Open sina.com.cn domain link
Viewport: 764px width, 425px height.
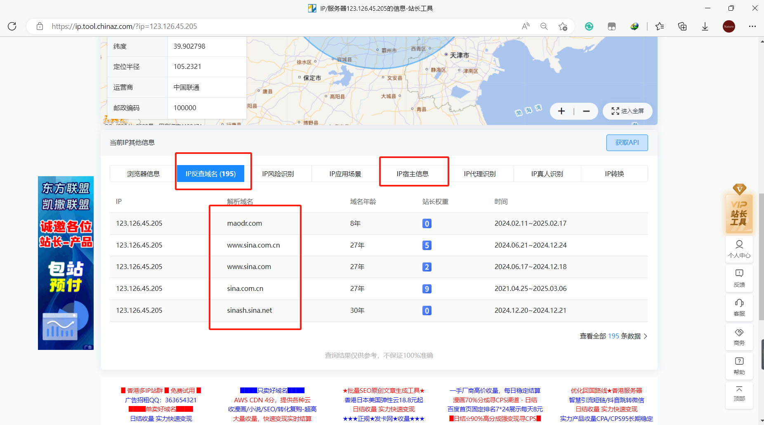[x=245, y=288]
